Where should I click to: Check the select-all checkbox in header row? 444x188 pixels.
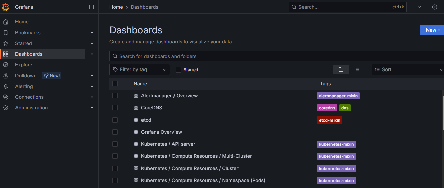[115, 84]
